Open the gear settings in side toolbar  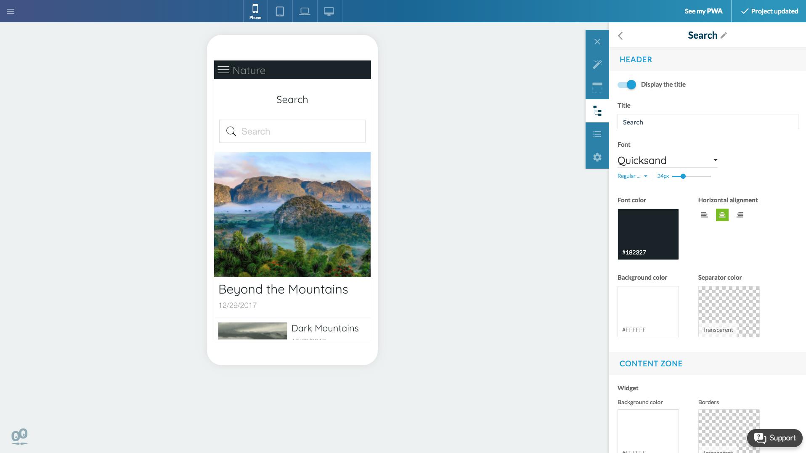pos(597,157)
